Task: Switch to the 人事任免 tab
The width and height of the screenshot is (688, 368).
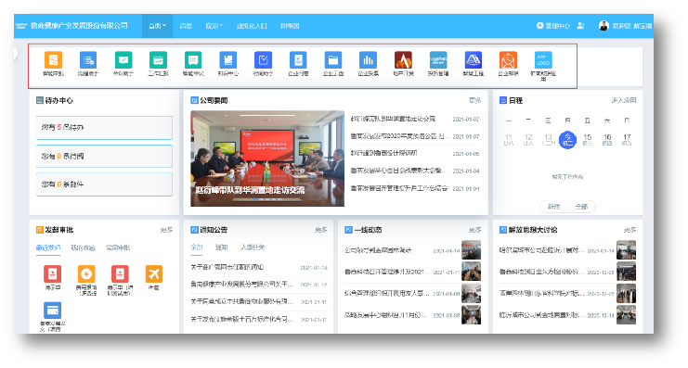Action: tap(253, 247)
